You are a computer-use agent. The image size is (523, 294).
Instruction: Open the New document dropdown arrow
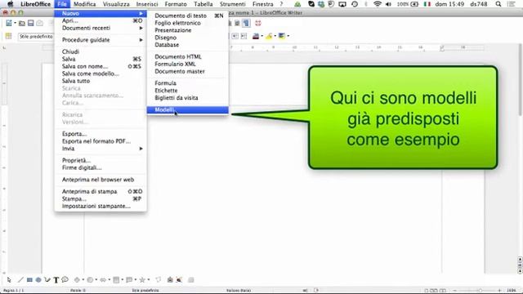(15, 23)
